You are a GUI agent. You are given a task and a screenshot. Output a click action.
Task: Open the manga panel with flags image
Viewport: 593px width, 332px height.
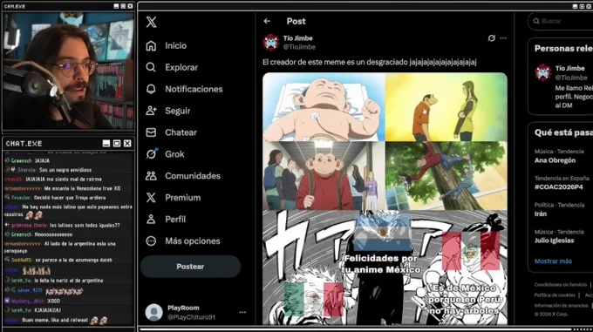click(385, 268)
